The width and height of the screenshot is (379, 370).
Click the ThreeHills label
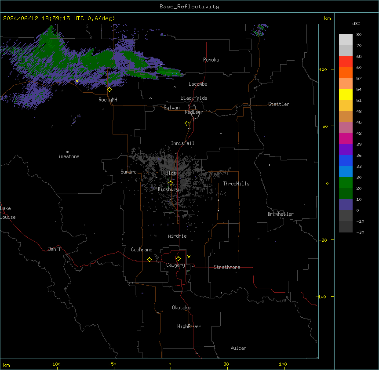pyautogui.click(x=236, y=184)
